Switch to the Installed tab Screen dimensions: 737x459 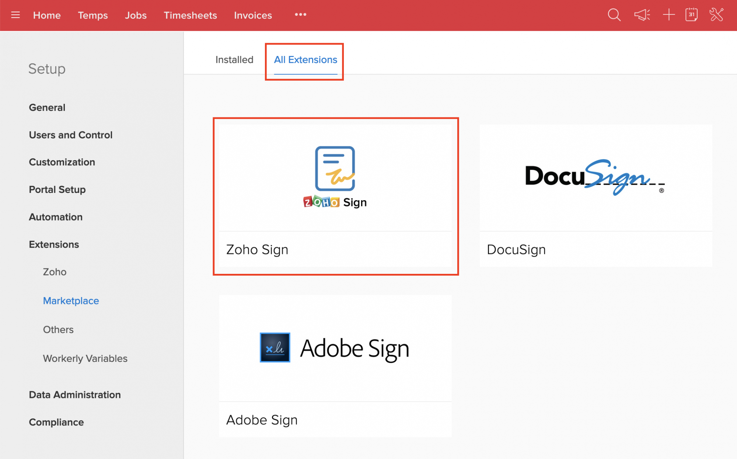234,60
